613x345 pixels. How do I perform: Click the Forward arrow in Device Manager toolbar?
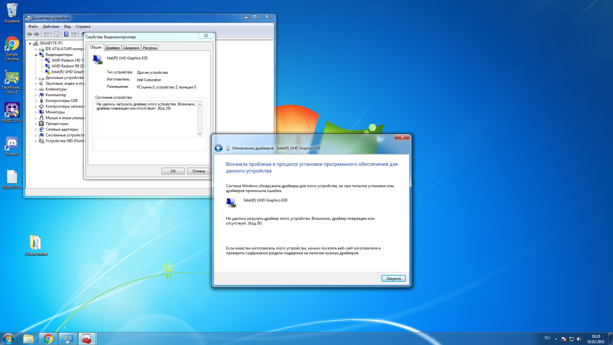coord(37,34)
